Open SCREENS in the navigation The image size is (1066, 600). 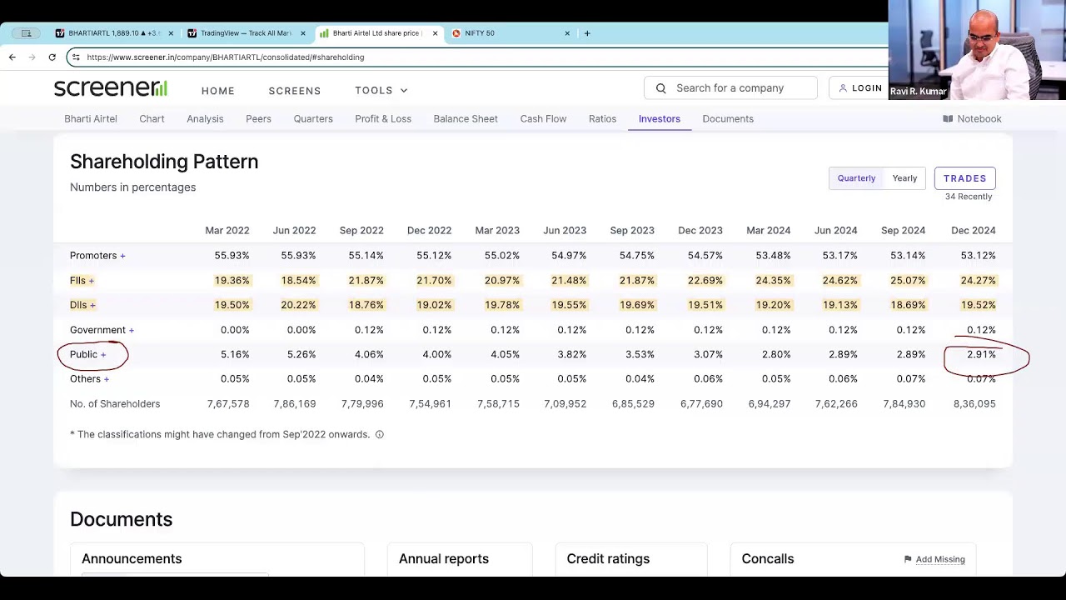click(295, 90)
